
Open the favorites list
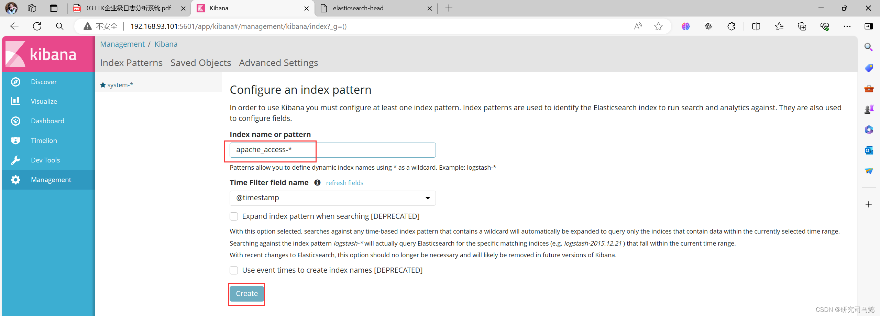pos(779,26)
